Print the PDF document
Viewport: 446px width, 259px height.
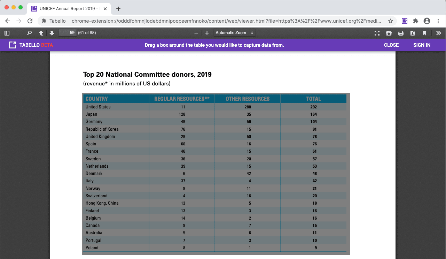tap(401, 33)
